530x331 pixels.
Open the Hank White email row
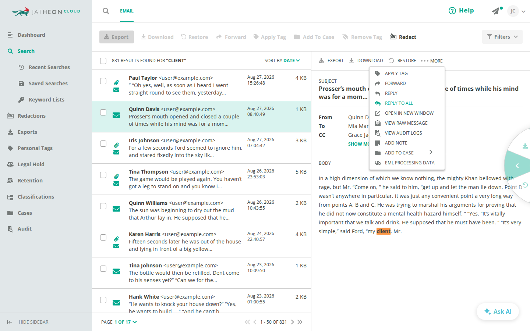coord(201,301)
